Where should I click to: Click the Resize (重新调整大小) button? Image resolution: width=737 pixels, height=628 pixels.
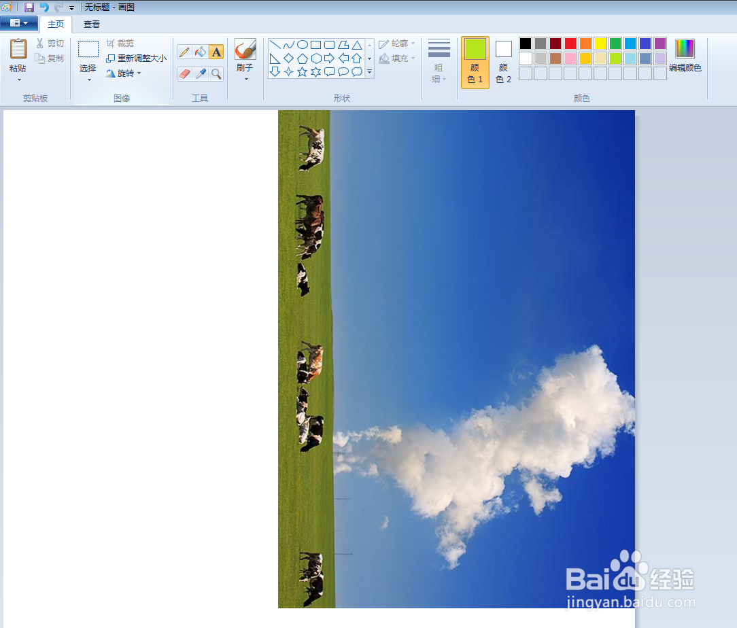pos(136,58)
